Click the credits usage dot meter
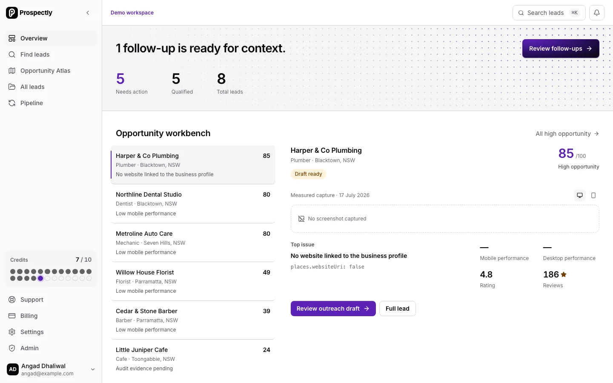The height and width of the screenshot is (383, 613). coord(51,275)
